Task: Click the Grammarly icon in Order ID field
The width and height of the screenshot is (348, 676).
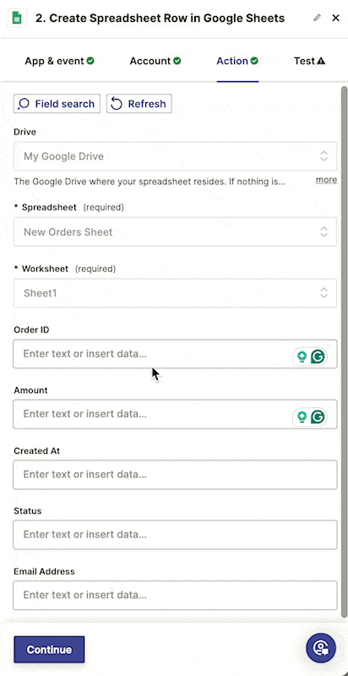Action: 318,357
